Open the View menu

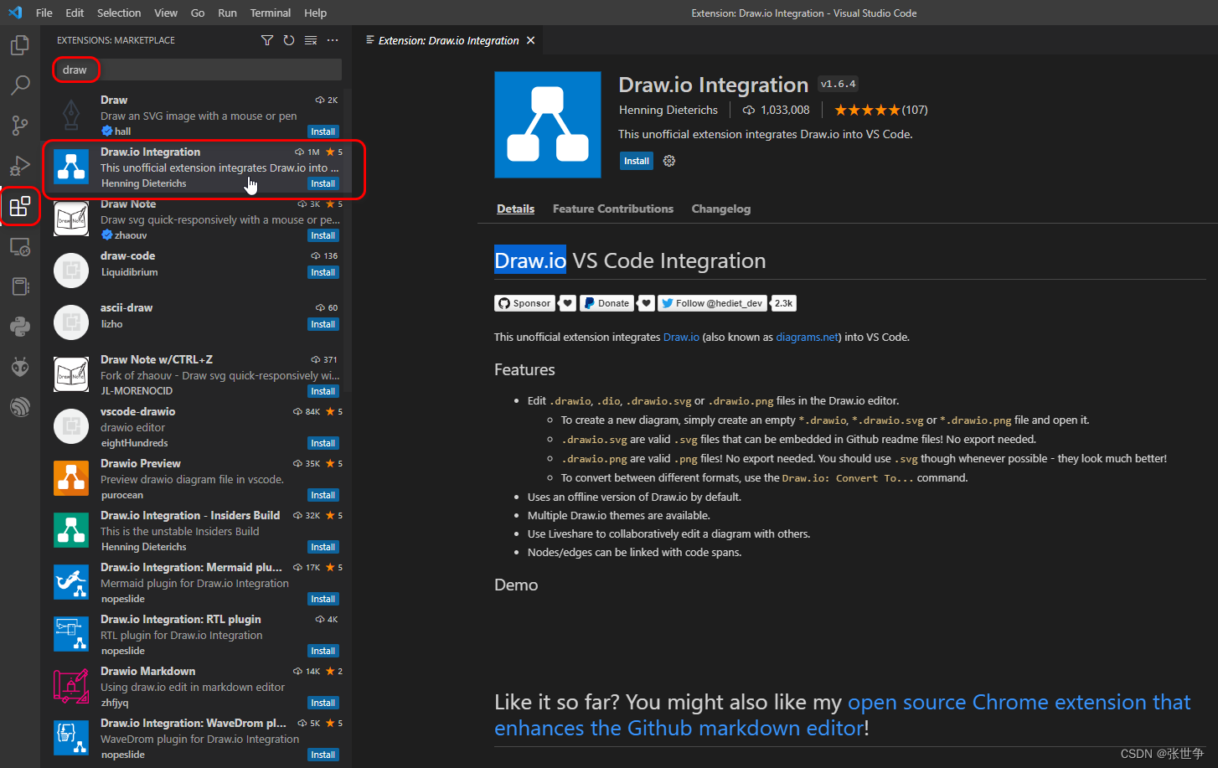click(x=166, y=13)
